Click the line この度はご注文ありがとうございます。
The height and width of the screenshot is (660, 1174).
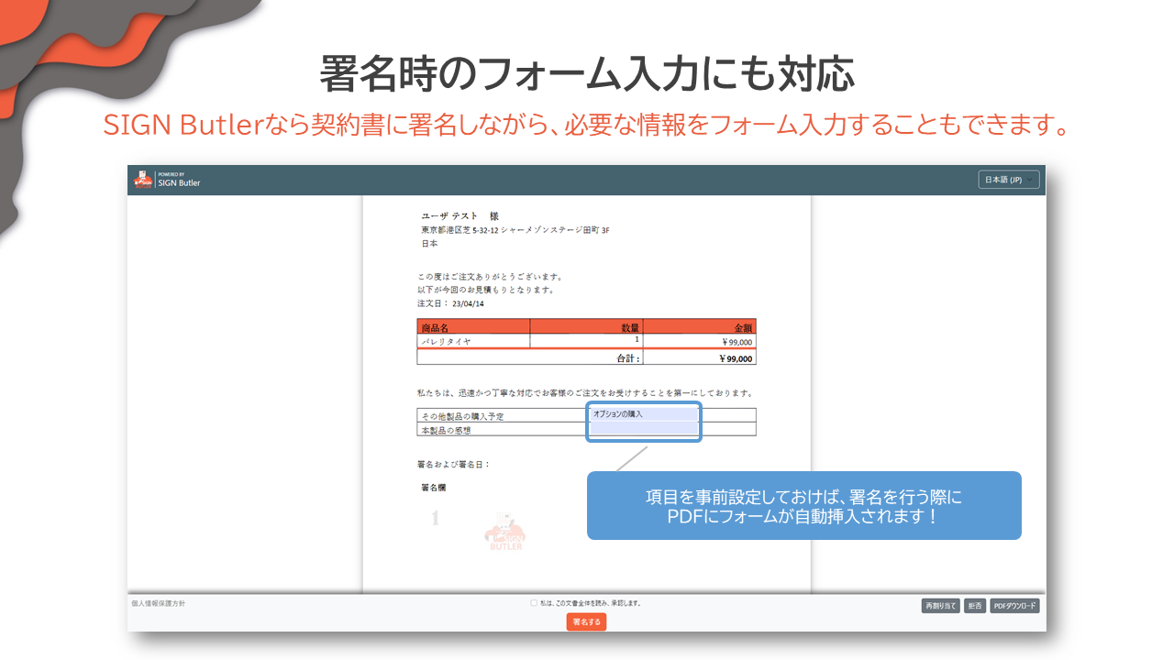tap(490, 276)
